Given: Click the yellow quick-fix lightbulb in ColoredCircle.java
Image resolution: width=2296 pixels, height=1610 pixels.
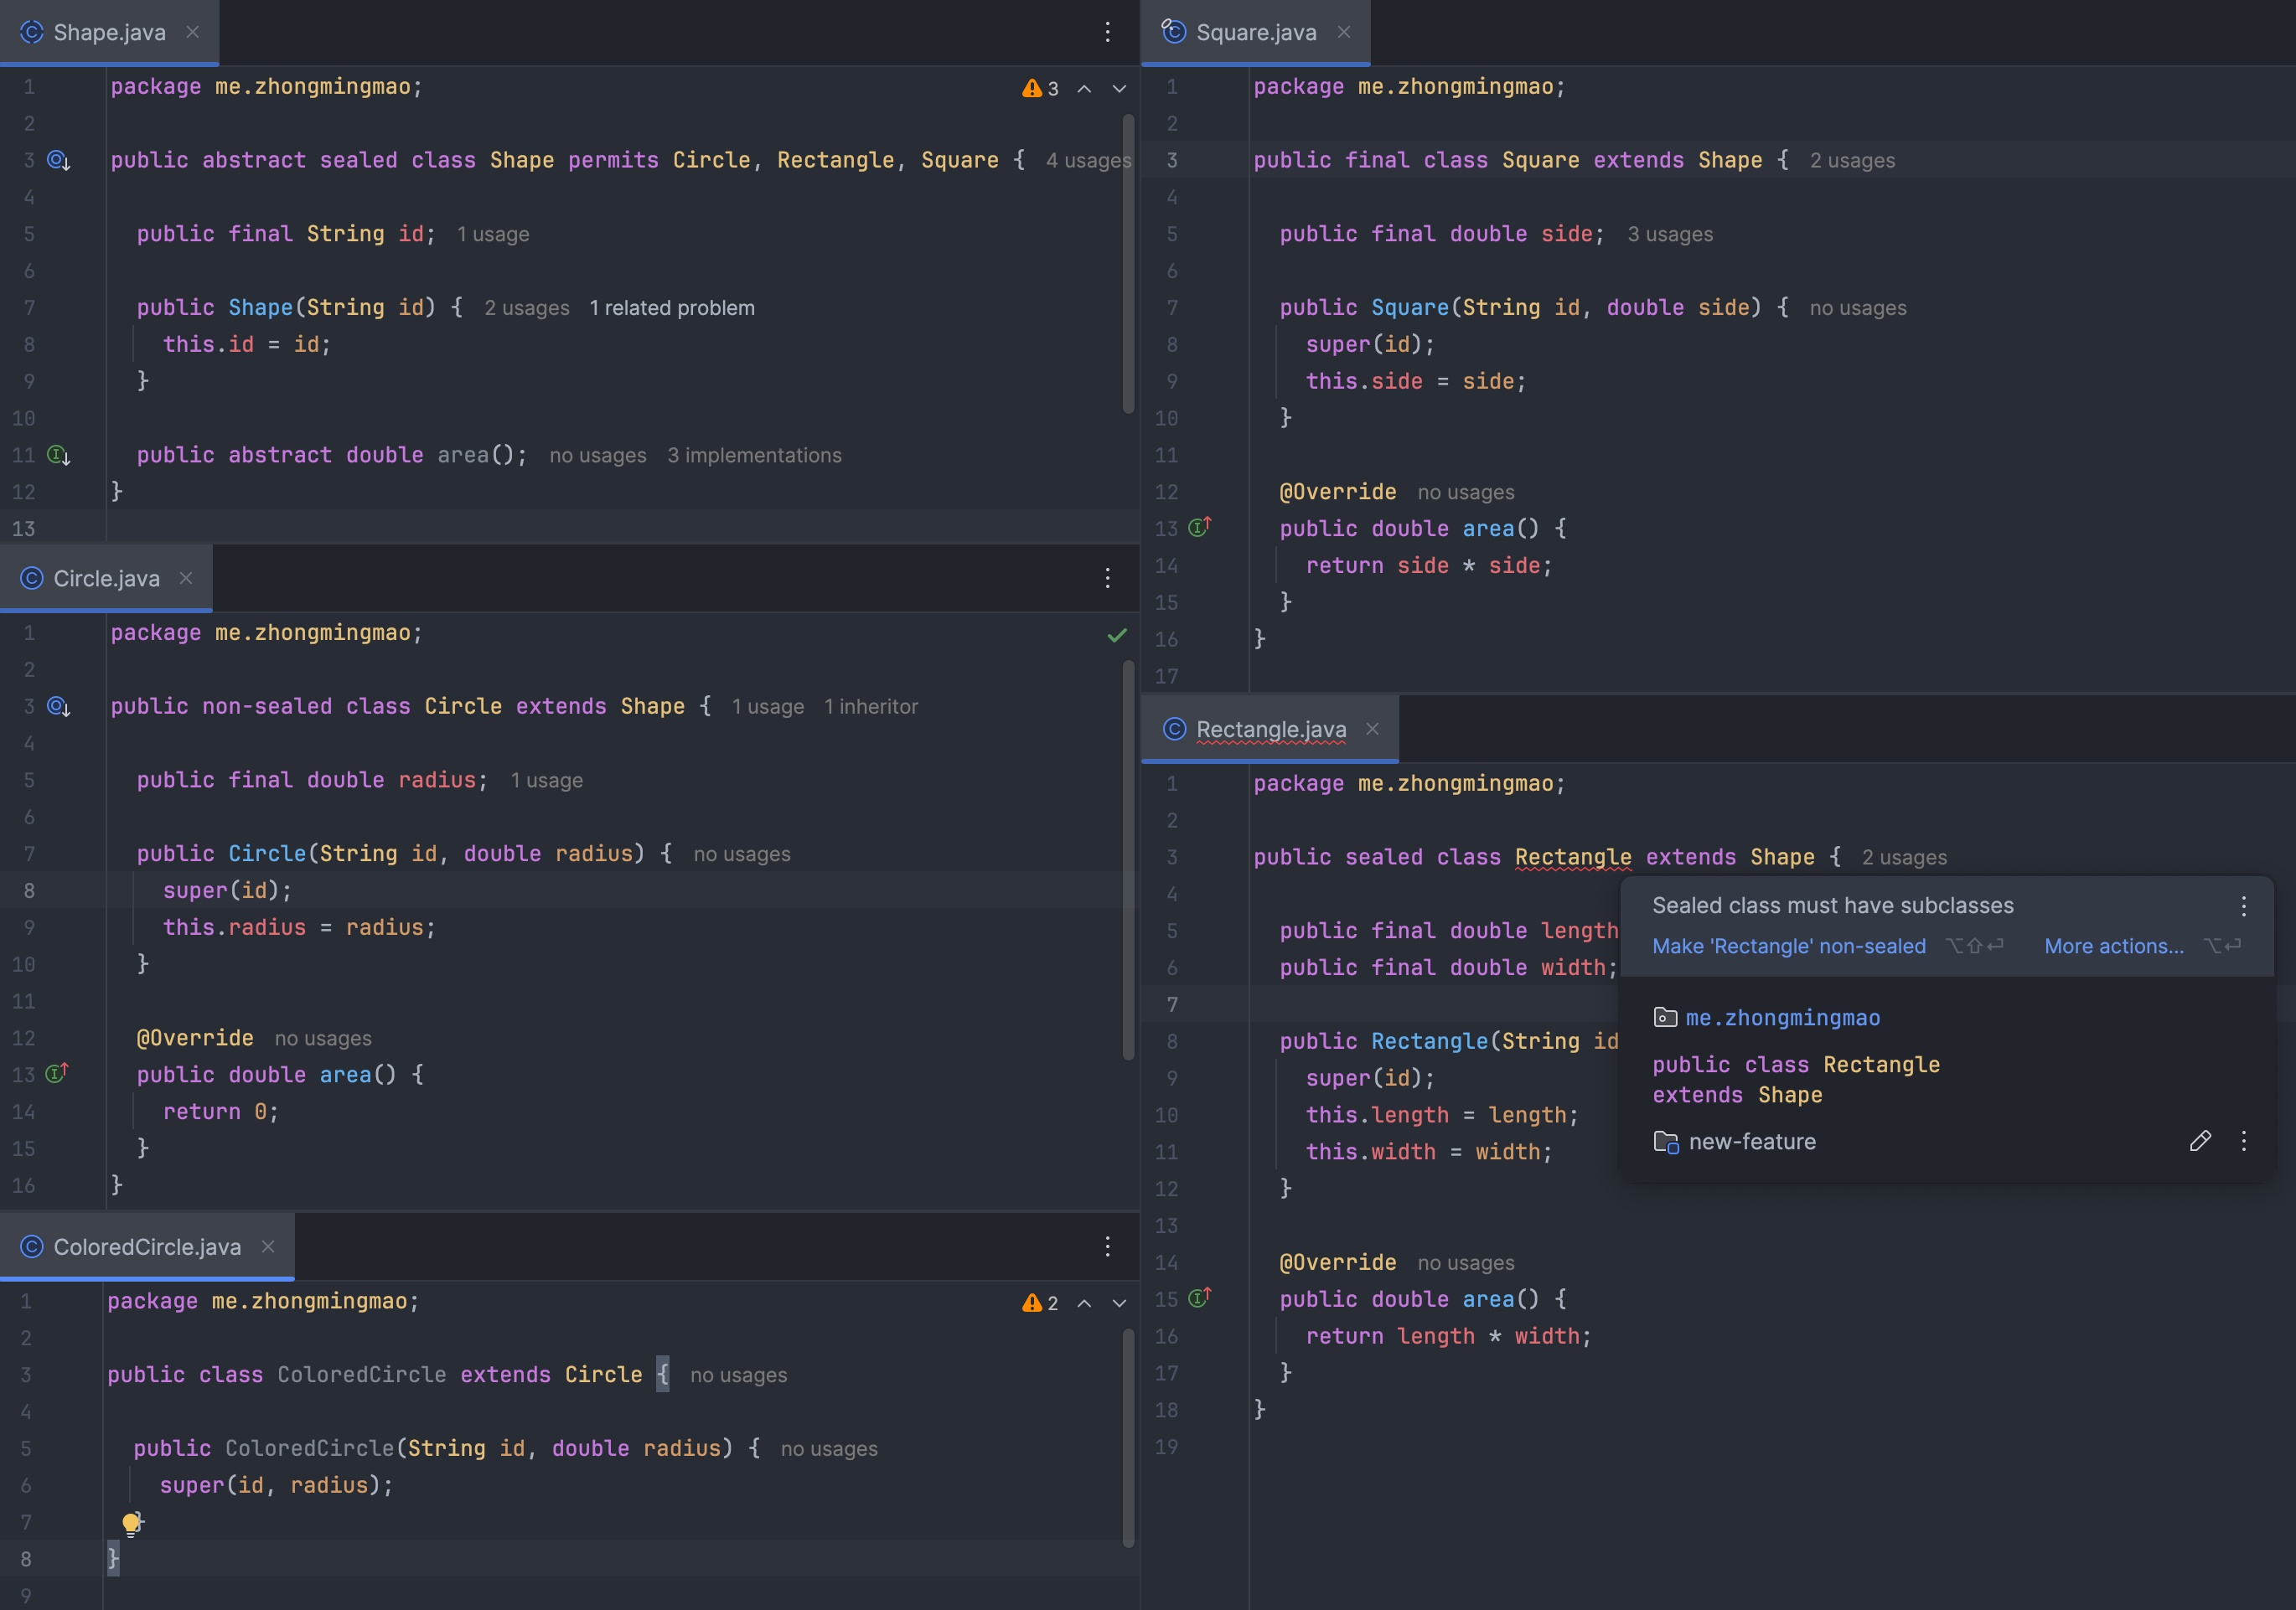Looking at the screenshot, I should tap(131, 1523).
